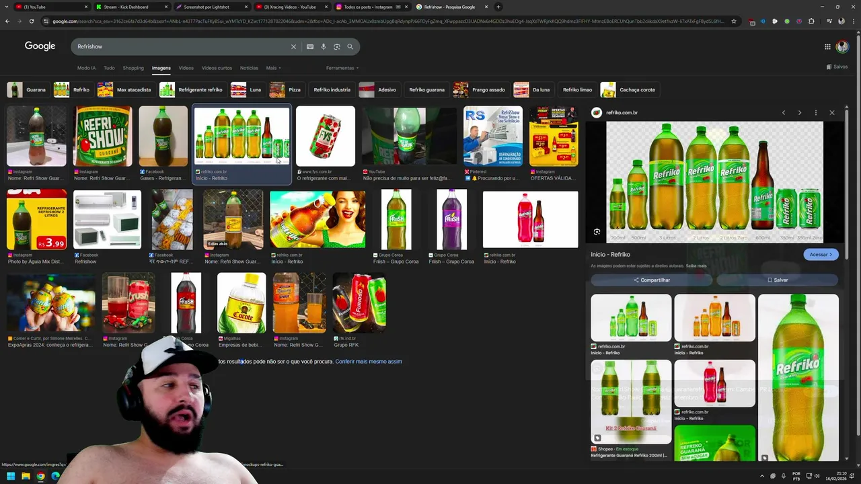
Task: Open the OFERTAS VÁLIDA Instagram thumbnail
Action: [553, 136]
